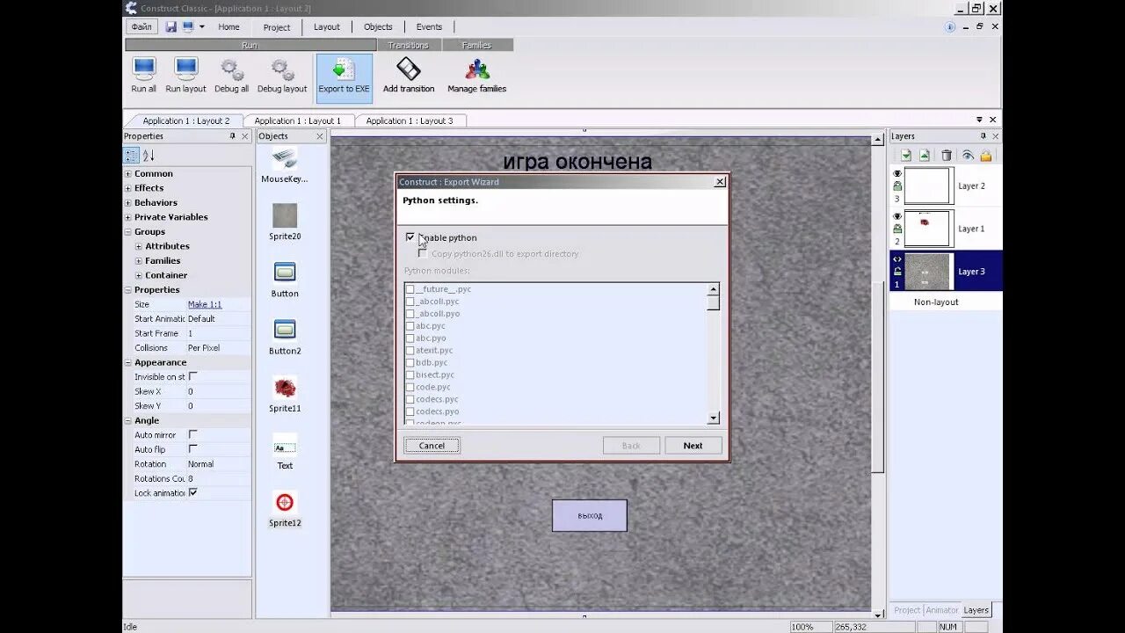Image resolution: width=1125 pixels, height=633 pixels.
Task: Open the Events ribbon tab
Action: click(429, 27)
